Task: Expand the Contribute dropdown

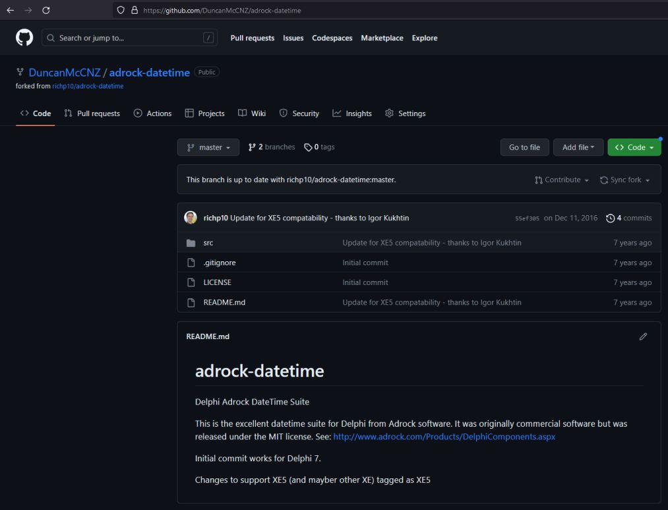Action: 561,180
